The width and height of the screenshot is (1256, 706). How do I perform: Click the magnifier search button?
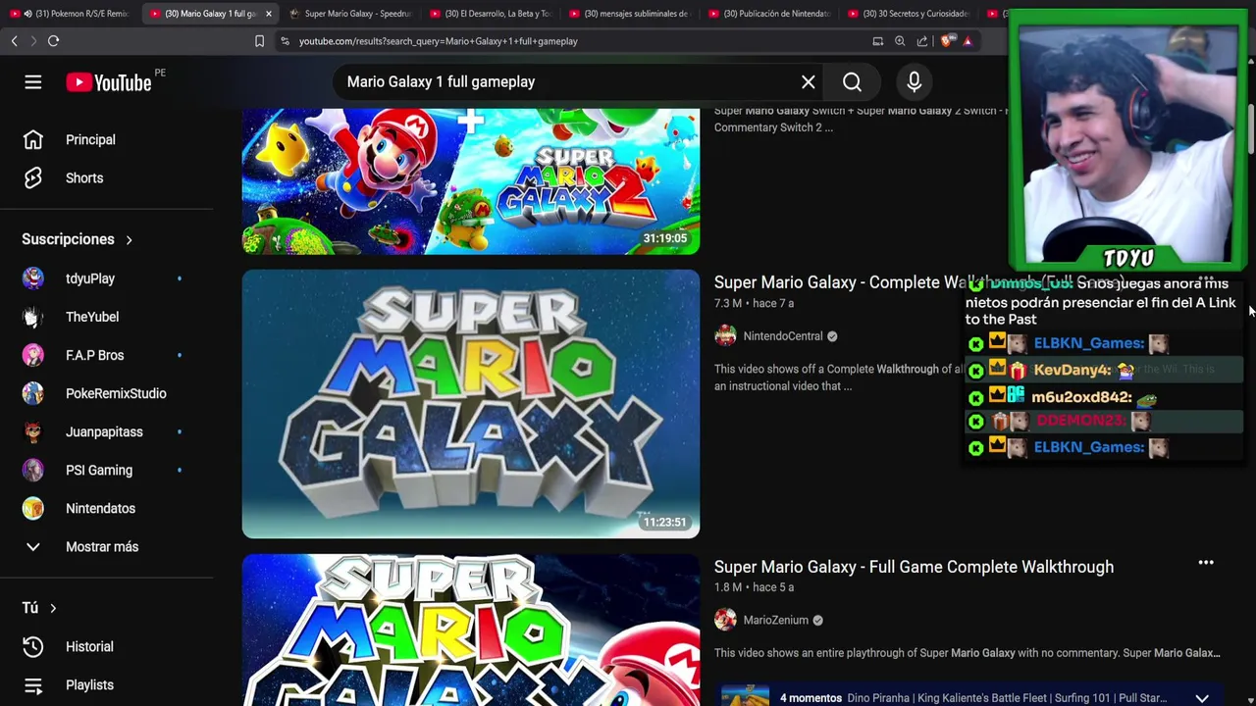[x=852, y=82]
